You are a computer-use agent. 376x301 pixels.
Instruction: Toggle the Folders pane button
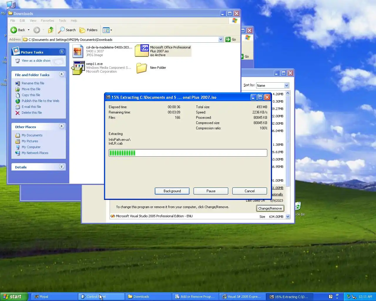tap(88, 30)
